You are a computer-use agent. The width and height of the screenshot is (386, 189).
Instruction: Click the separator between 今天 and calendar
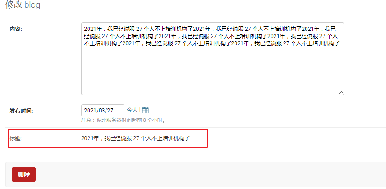140,110
